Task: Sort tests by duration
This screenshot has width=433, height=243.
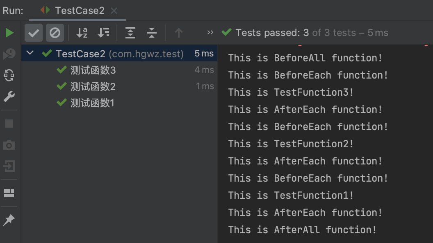Action: point(104,33)
